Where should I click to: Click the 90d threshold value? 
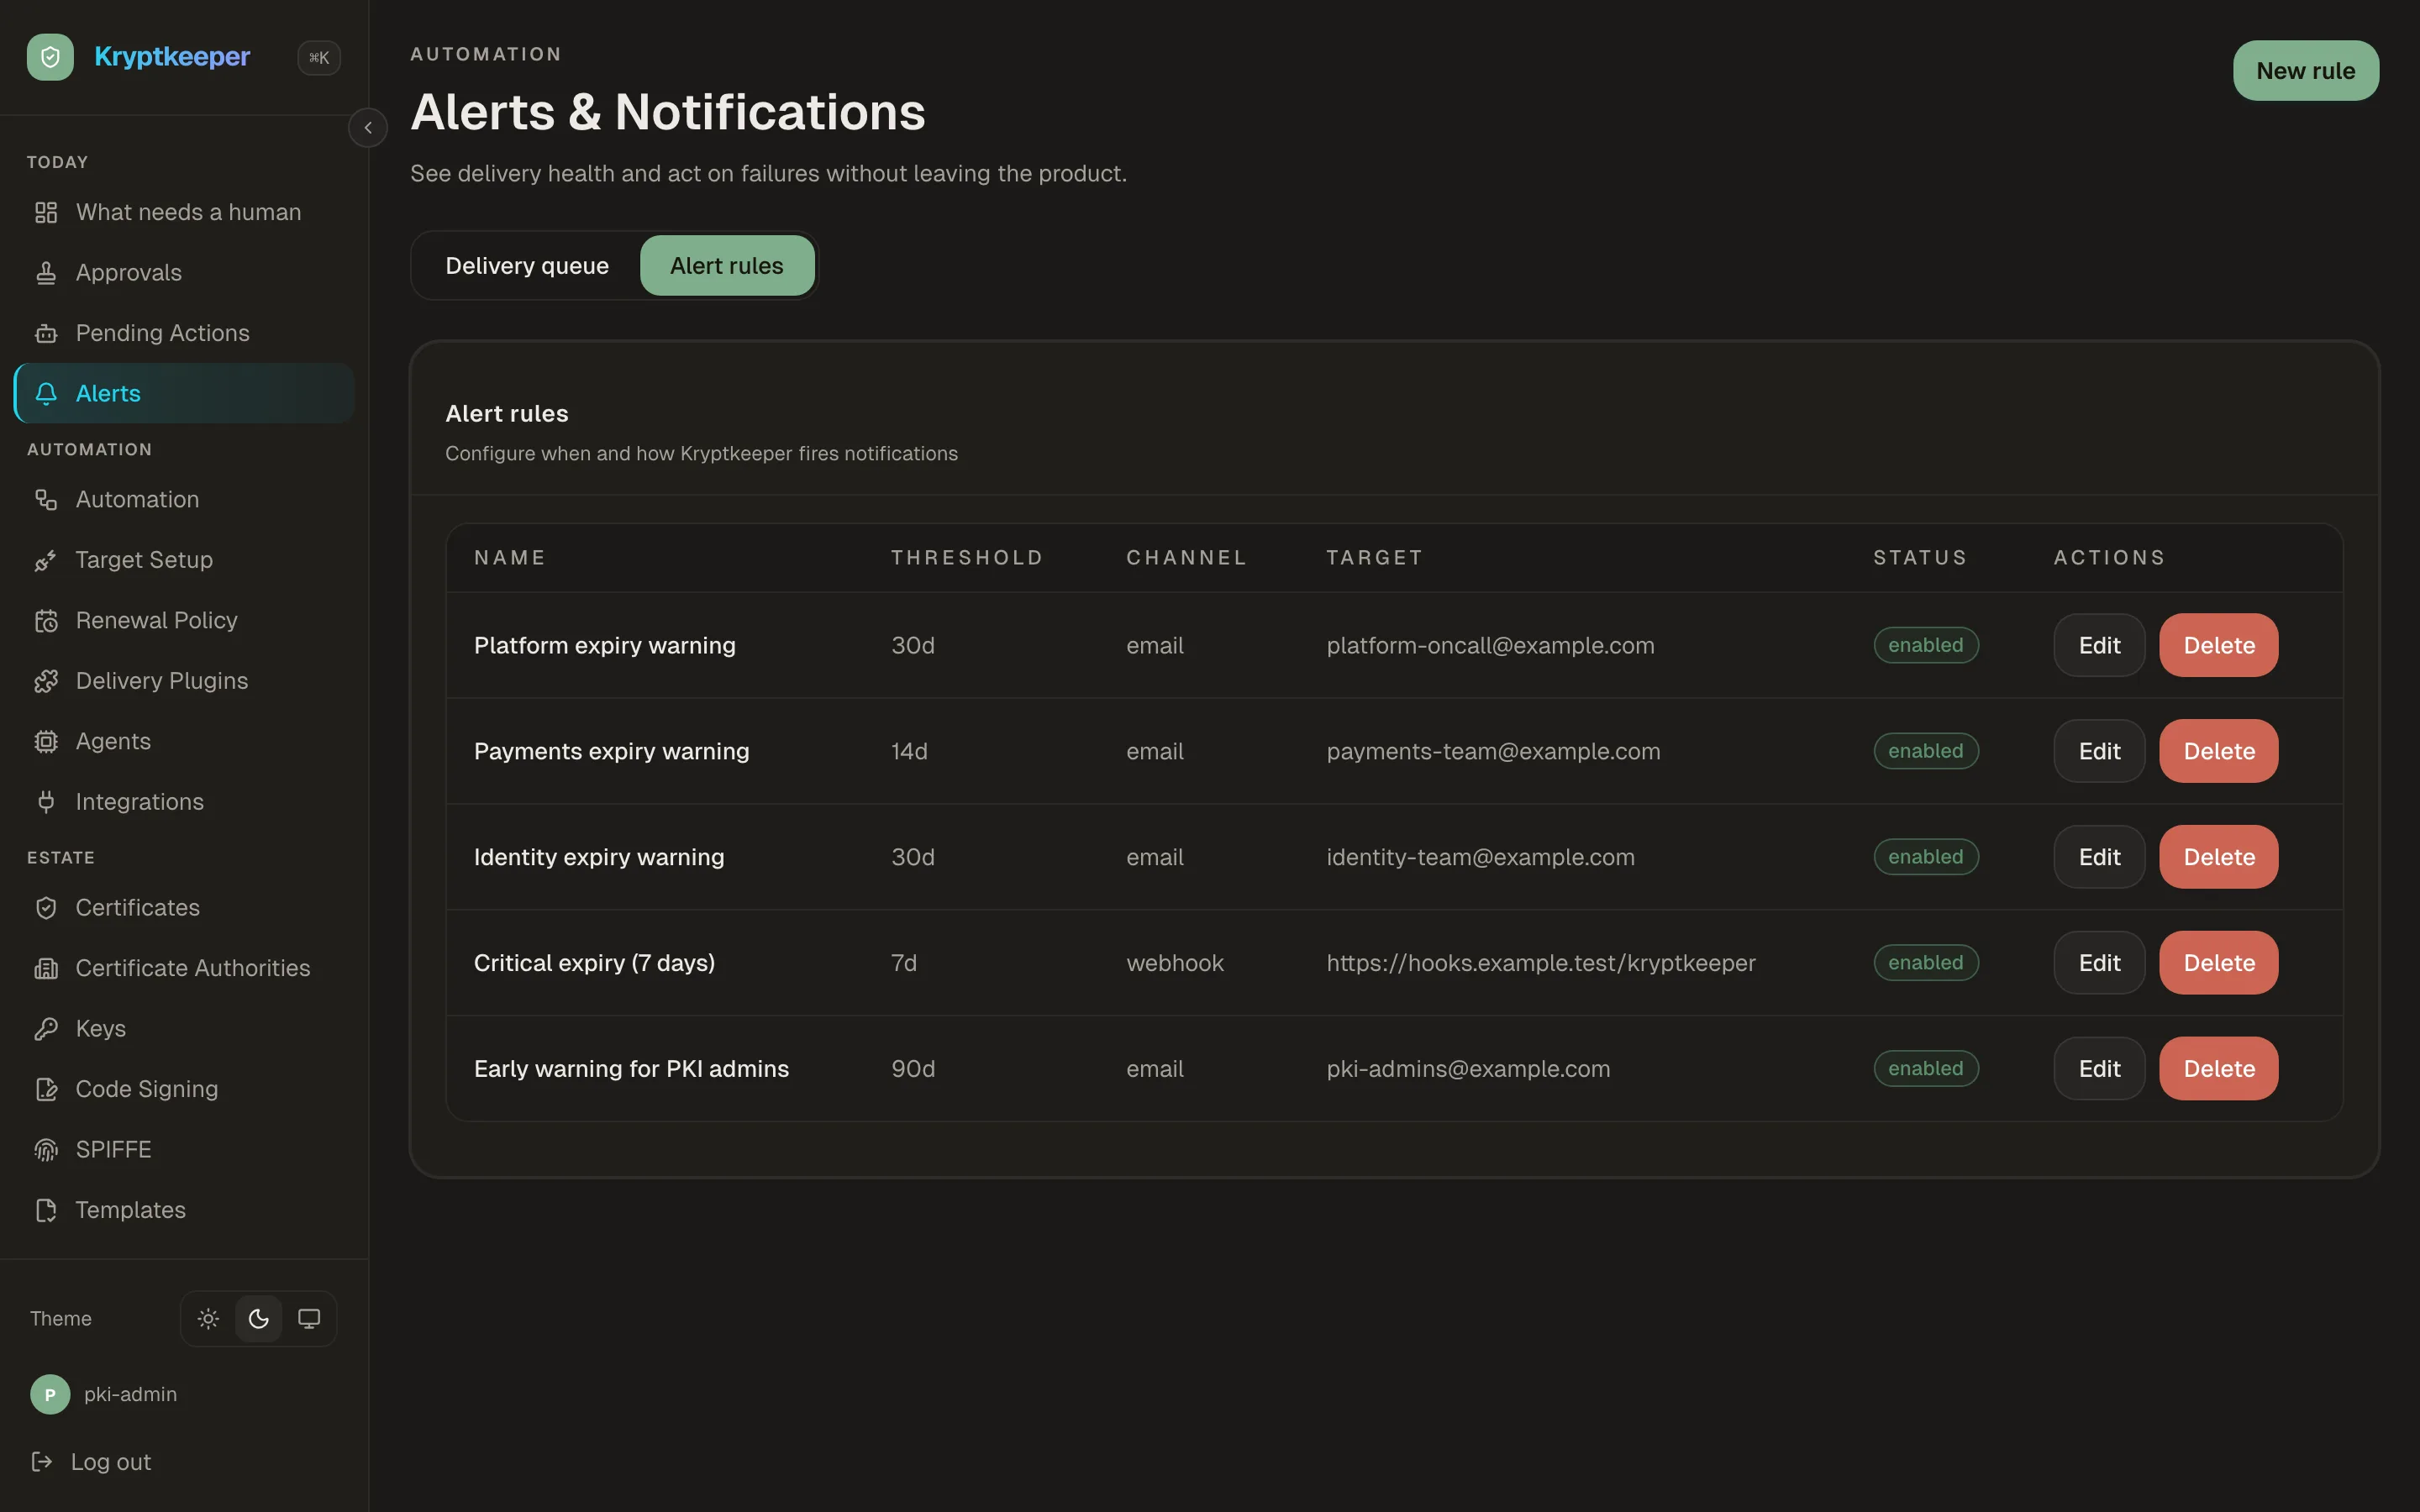[913, 1069]
